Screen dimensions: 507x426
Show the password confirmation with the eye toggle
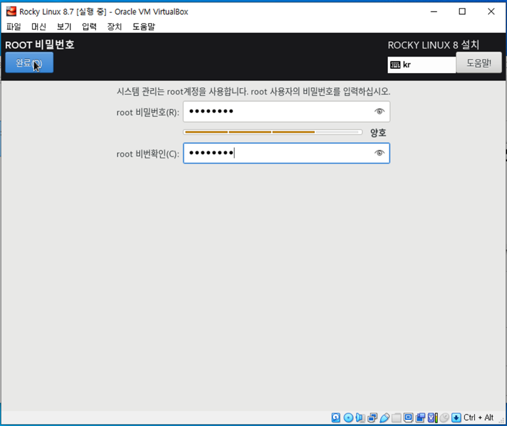point(380,153)
